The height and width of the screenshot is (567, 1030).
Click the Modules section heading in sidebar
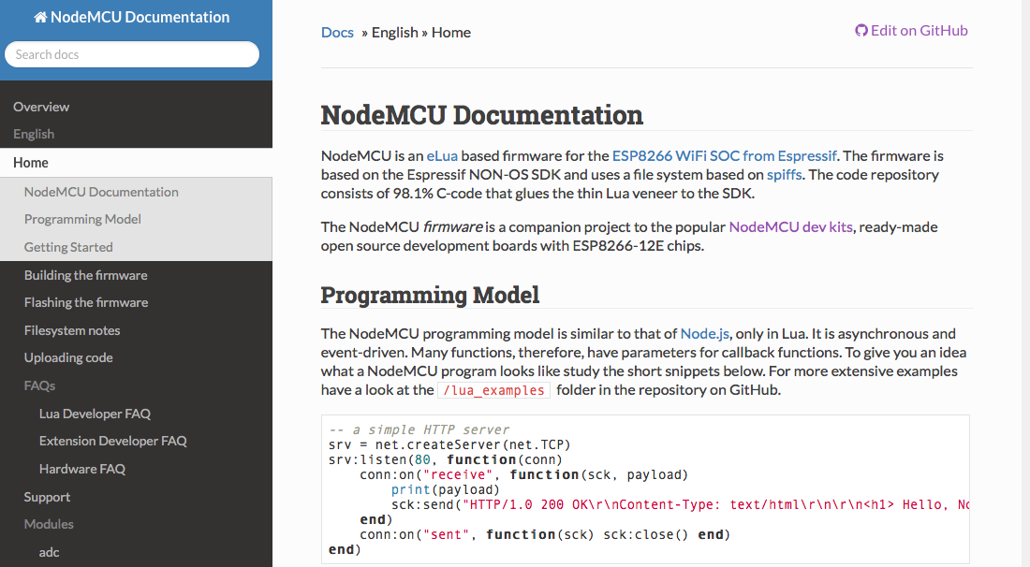click(x=49, y=524)
